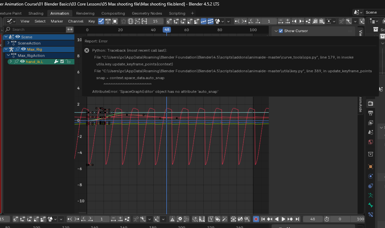Open the Render properties tab icon
This screenshot has width=385, height=228.
click(371, 103)
